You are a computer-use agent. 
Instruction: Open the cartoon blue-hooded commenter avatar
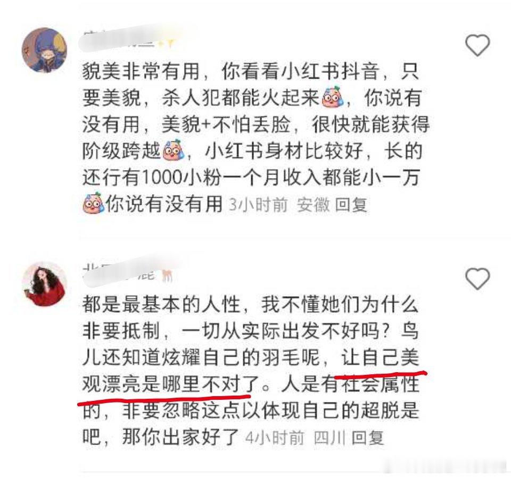(x=44, y=50)
